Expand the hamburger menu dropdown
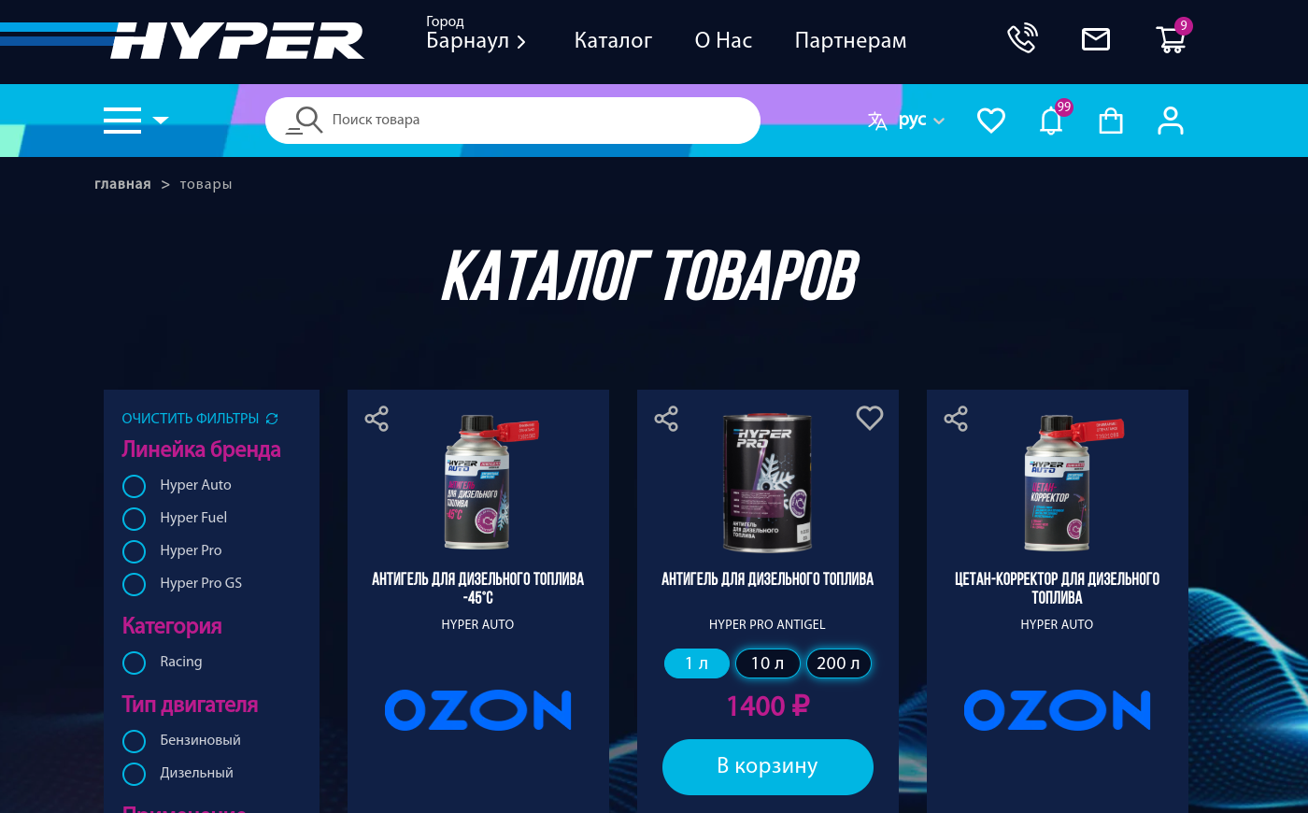The height and width of the screenshot is (813, 1308). tap(135, 121)
